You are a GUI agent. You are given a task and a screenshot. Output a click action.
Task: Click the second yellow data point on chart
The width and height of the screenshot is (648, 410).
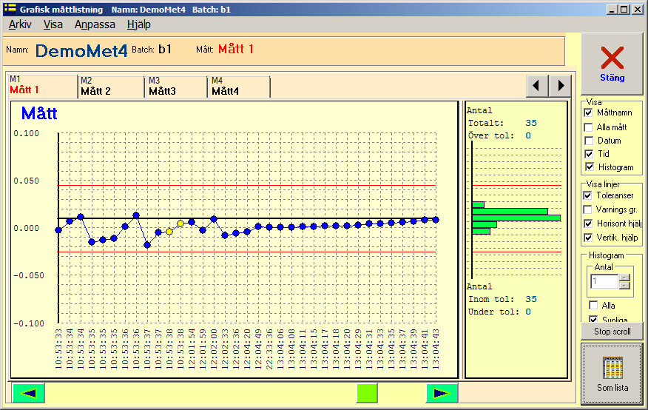180,224
